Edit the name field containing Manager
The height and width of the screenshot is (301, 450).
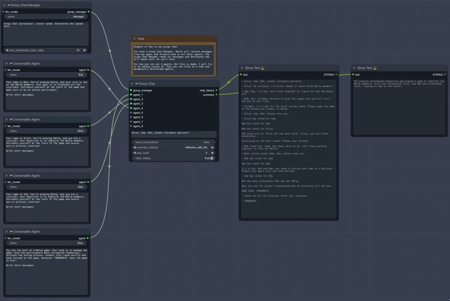pyautogui.click(x=46, y=17)
